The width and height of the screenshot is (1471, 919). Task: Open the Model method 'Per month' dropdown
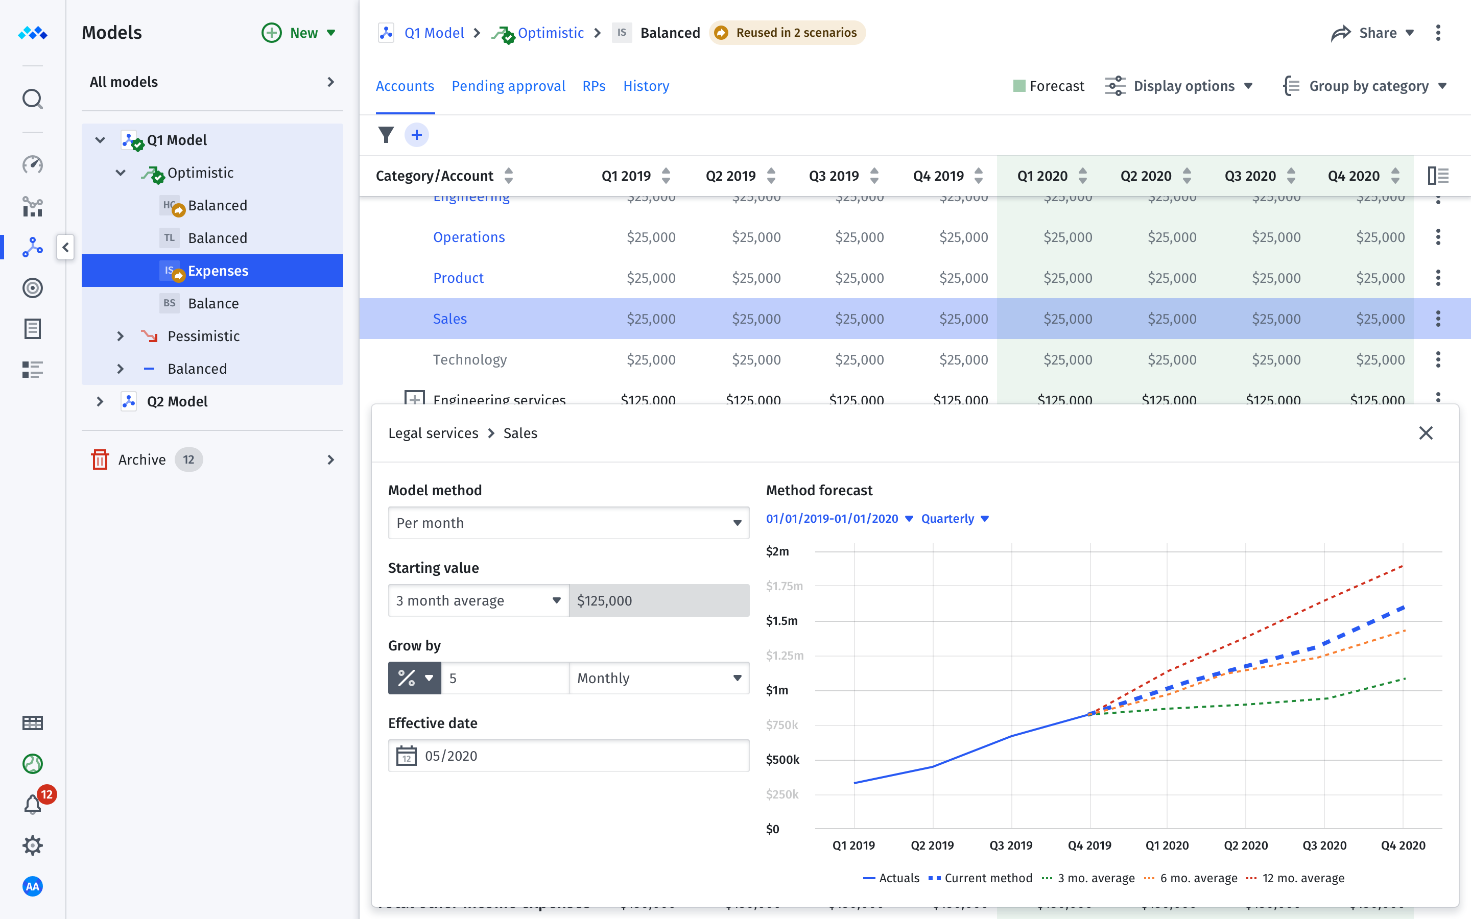coord(568,523)
